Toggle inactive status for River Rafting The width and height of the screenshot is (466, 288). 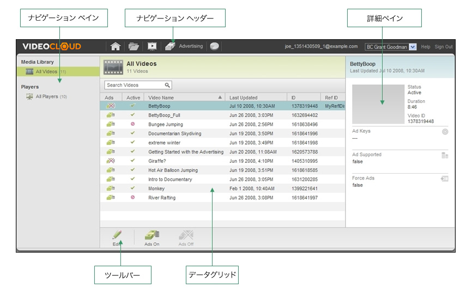(x=133, y=197)
